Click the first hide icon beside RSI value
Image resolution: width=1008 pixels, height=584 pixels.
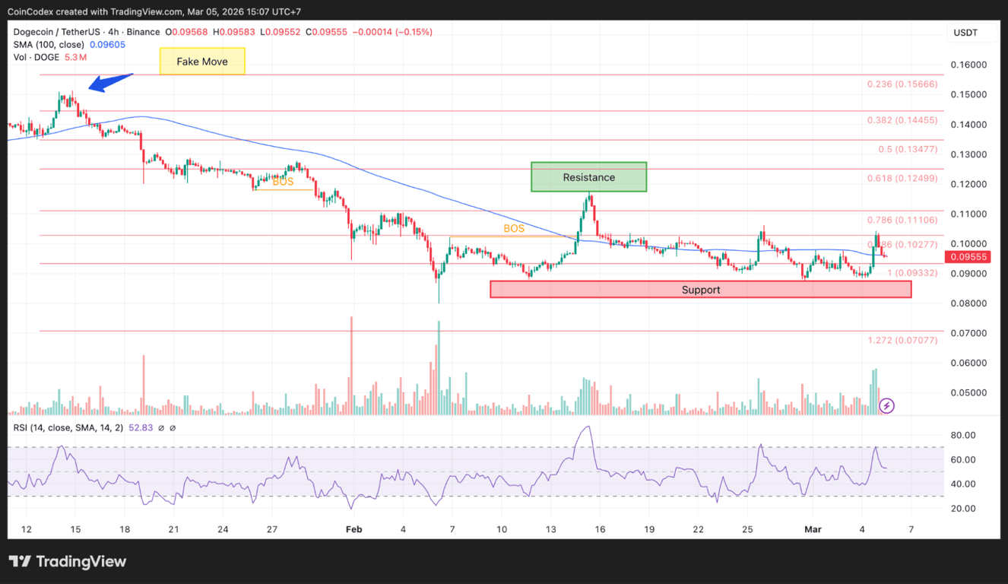click(161, 429)
